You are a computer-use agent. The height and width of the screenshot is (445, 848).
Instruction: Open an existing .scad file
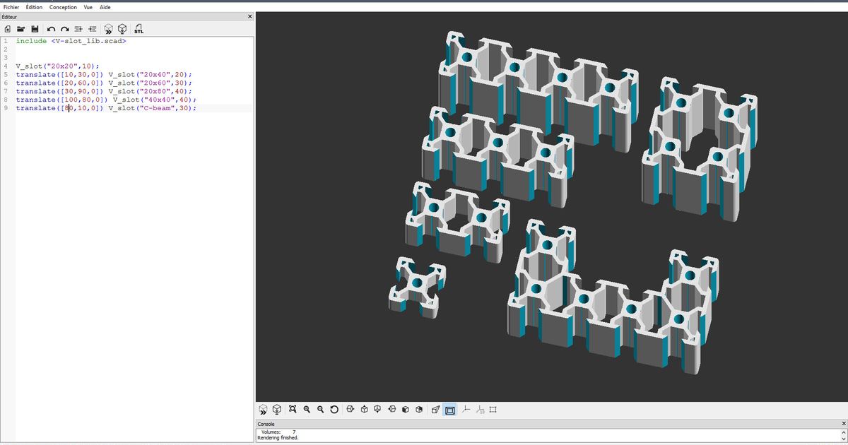tap(21, 29)
